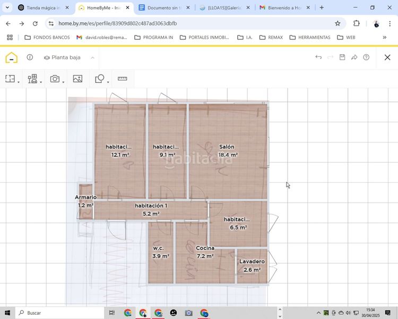Open the WEB bookmark folder
Viewport: 398px width, 319px height.
(346, 37)
